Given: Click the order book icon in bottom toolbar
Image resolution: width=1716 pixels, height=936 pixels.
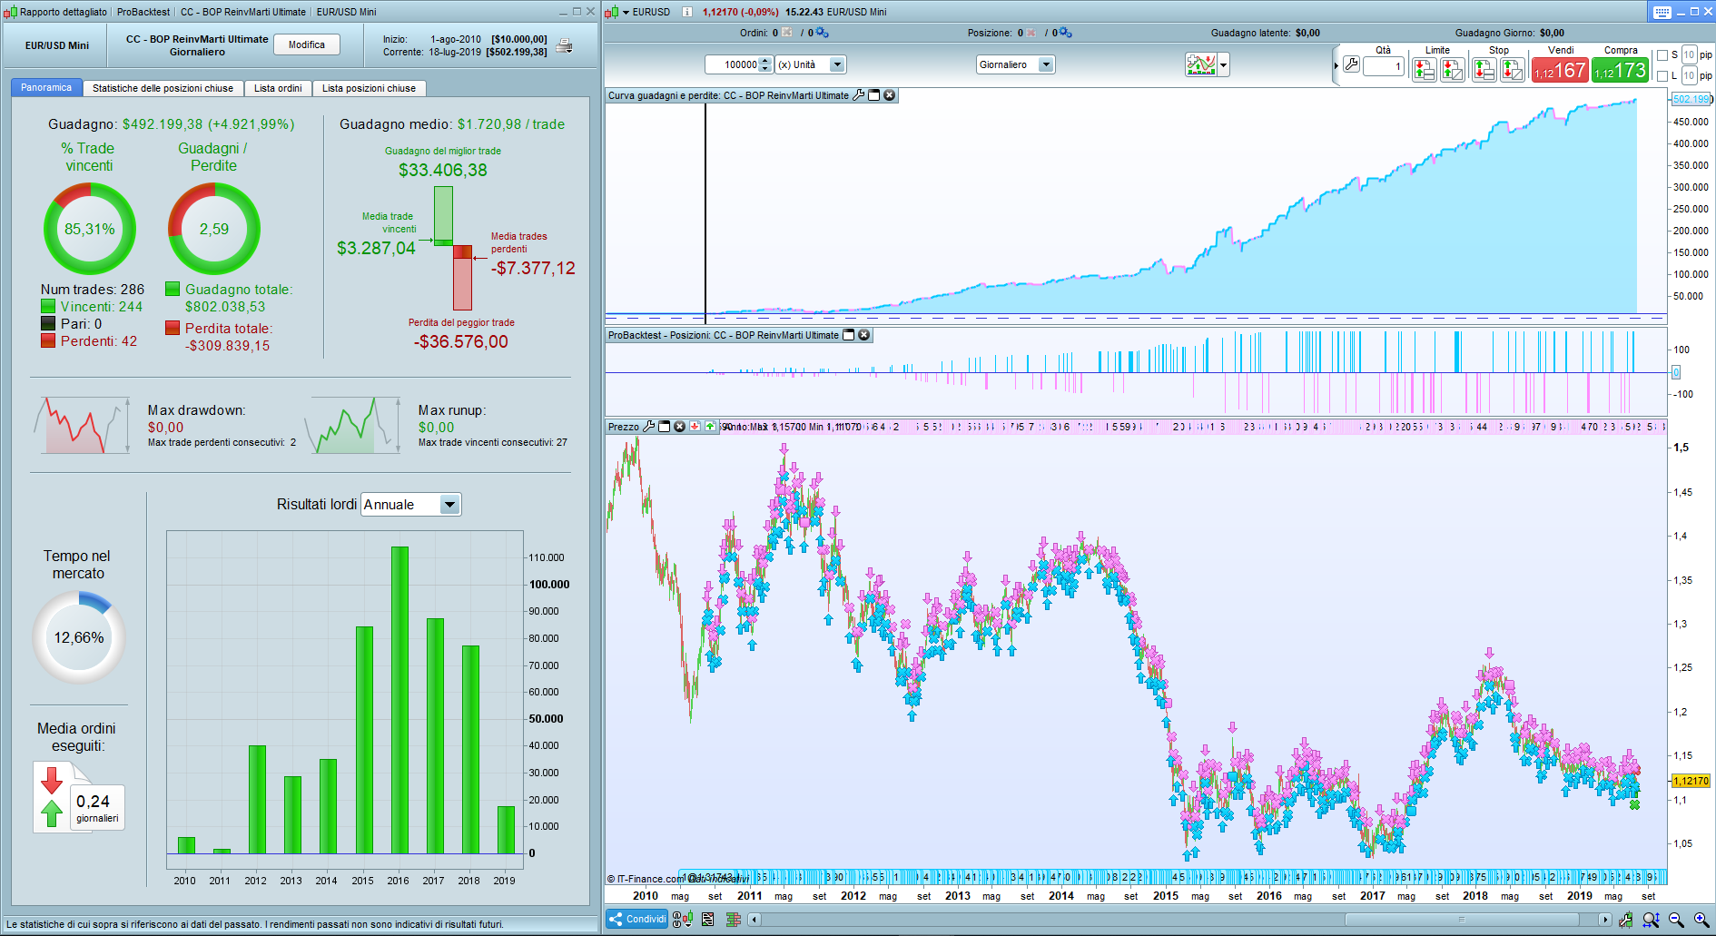Looking at the screenshot, I should tap(734, 920).
